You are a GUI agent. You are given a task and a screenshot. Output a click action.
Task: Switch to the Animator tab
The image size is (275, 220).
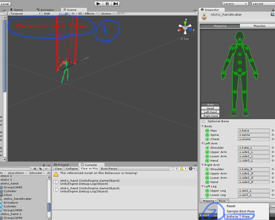point(45,10)
